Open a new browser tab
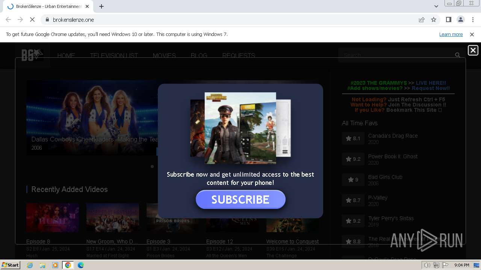This screenshot has height=270, width=481. (x=101, y=6)
